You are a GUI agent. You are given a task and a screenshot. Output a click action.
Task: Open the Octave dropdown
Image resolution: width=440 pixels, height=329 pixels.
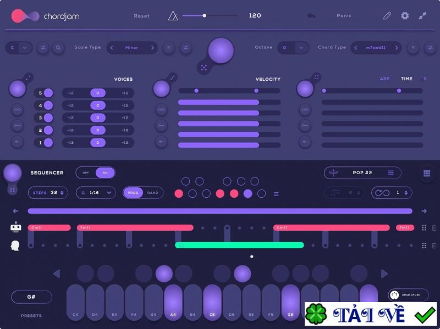293,48
